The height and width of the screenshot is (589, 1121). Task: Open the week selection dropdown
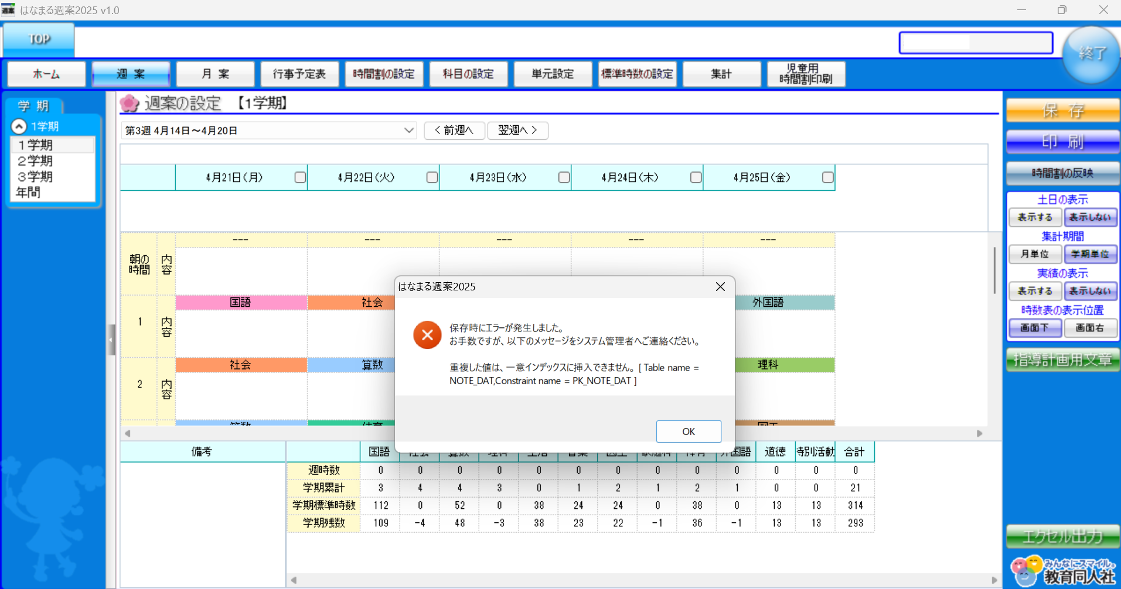point(408,130)
